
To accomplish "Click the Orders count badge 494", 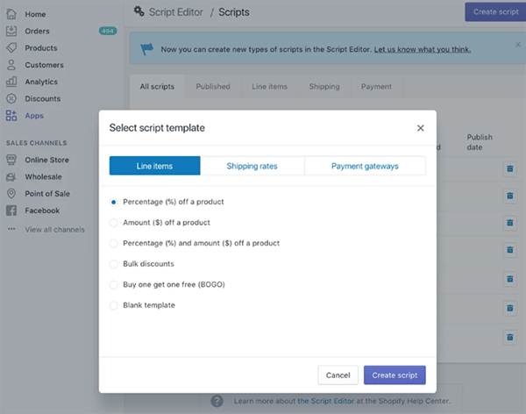I will (108, 31).
